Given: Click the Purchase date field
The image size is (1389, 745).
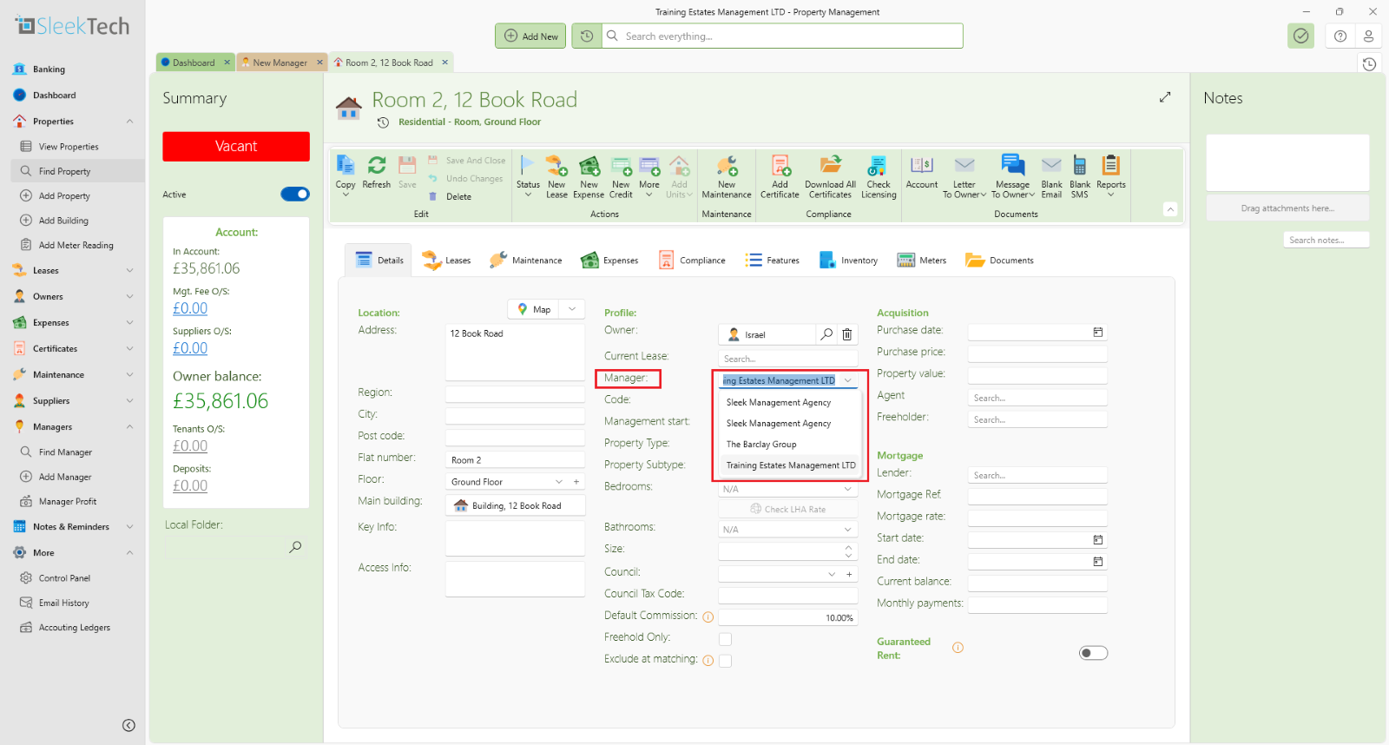Looking at the screenshot, I should (1037, 333).
